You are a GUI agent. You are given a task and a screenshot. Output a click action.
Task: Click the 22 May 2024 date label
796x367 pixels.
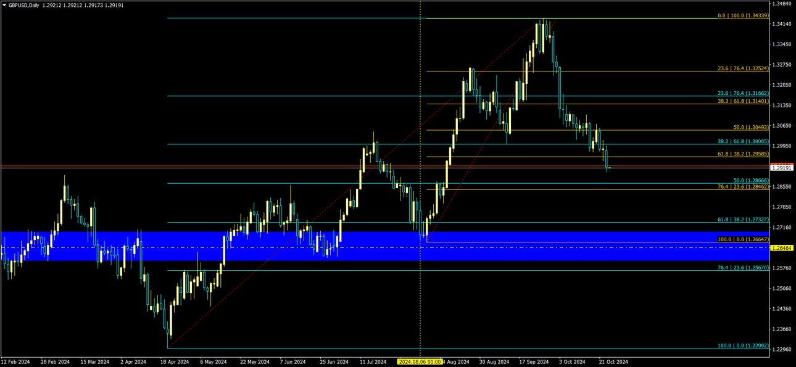255,361
